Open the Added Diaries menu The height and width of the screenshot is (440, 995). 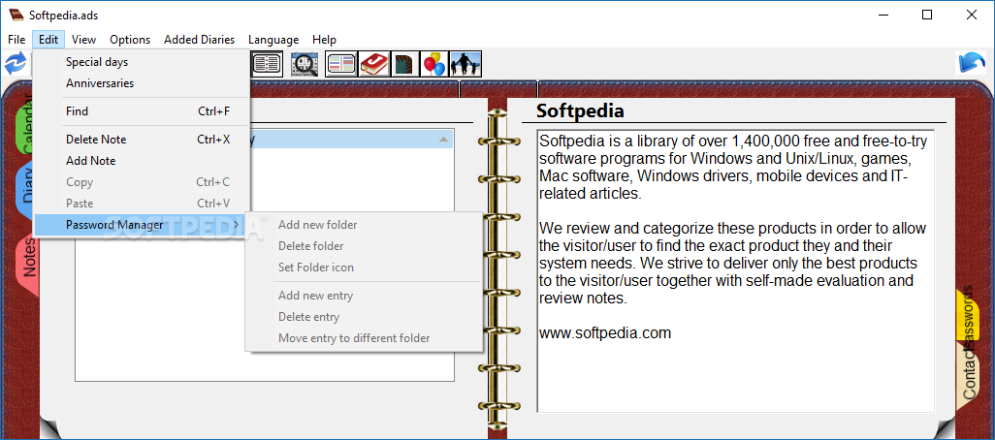(199, 40)
